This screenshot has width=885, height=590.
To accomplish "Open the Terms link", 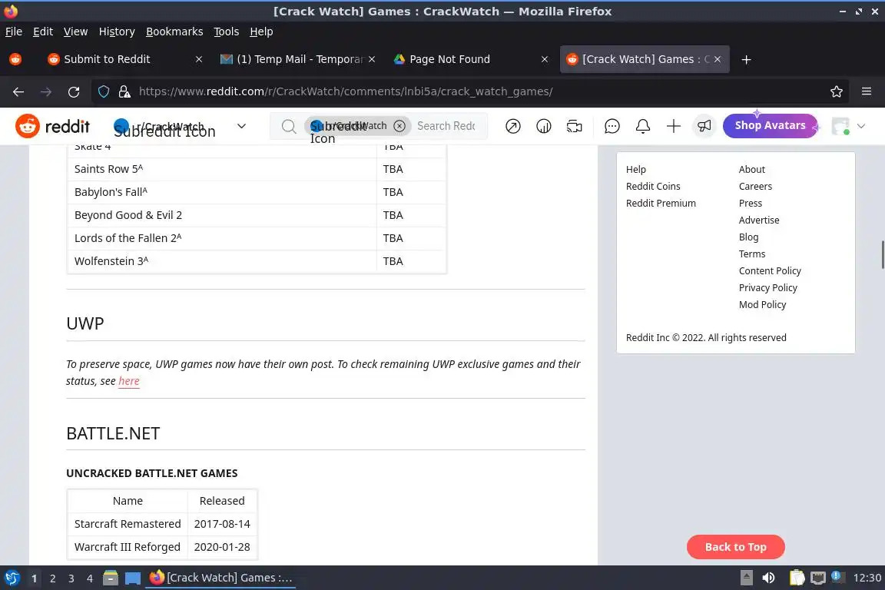I will pos(752,254).
